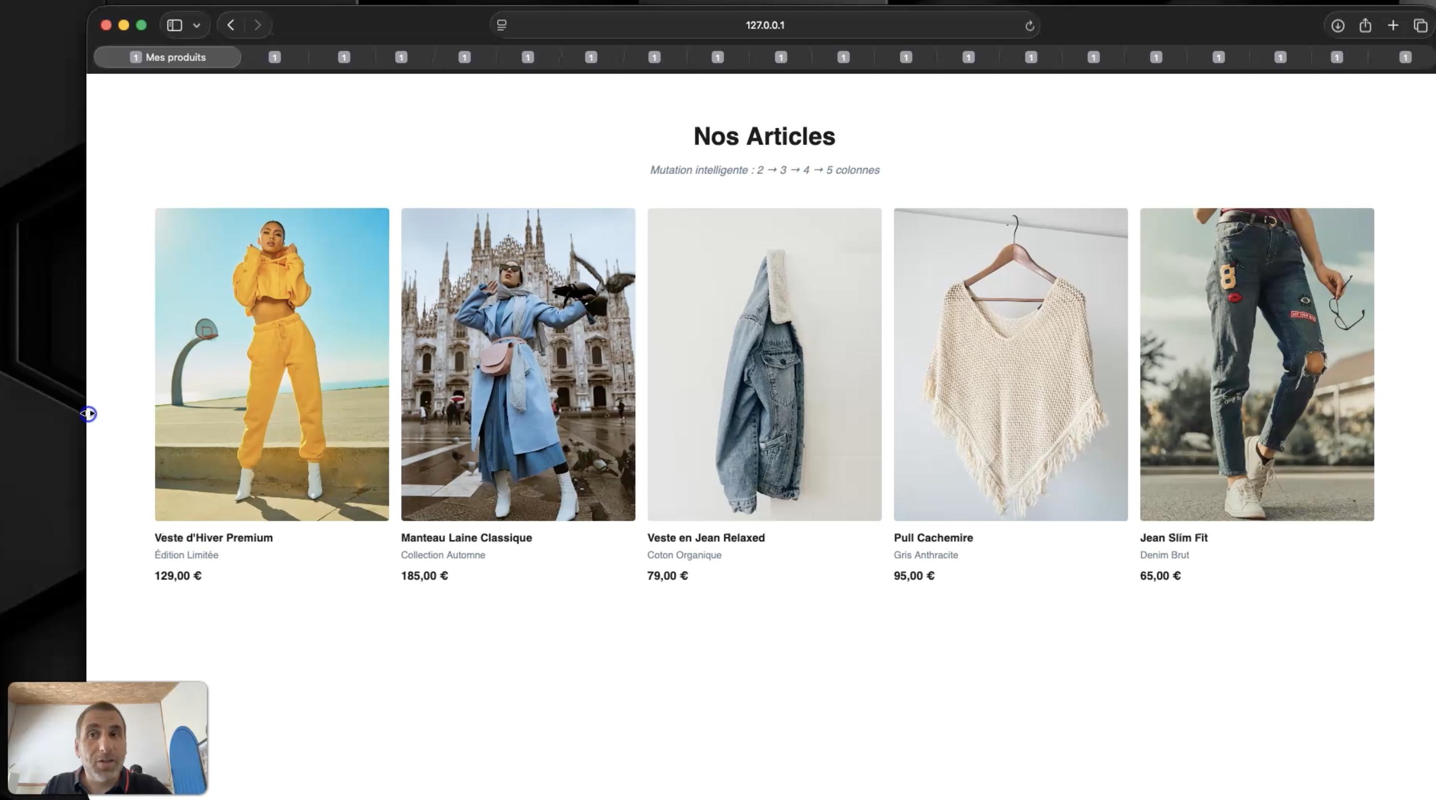Go back with the left arrow button
The height and width of the screenshot is (800, 1436).
pos(231,26)
